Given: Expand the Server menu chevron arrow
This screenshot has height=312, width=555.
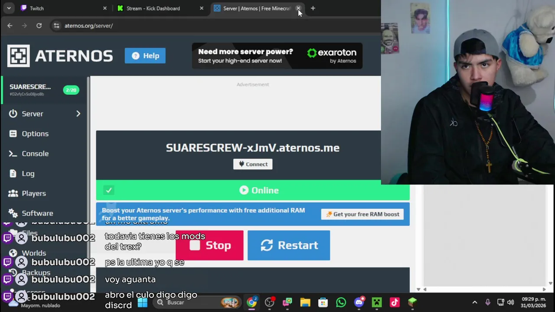Looking at the screenshot, I should (78, 114).
